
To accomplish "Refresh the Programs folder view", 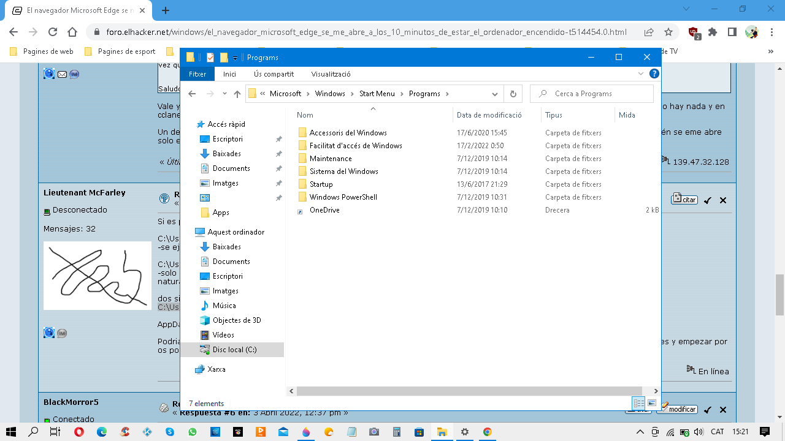I will click(513, 94).
